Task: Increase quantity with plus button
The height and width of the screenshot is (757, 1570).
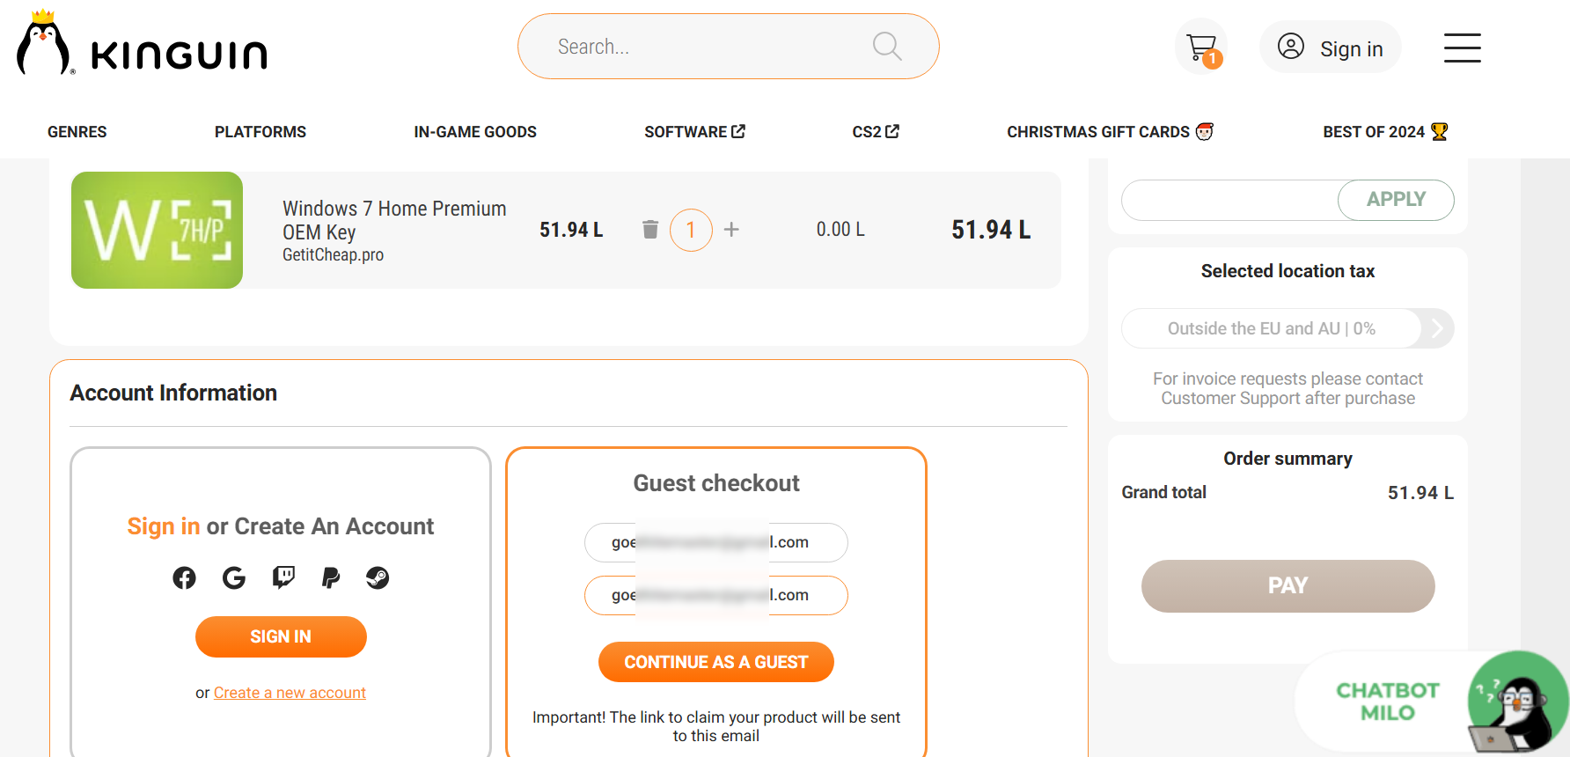Action: (731, 230)
